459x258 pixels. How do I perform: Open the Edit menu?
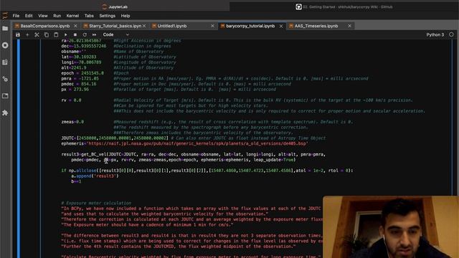[x=29, y=16]
